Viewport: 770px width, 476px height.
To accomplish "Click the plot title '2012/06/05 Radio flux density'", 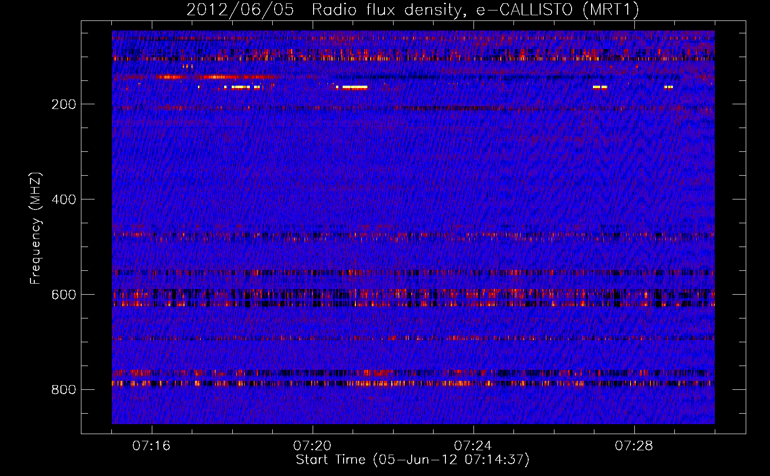I will point(413,10).
